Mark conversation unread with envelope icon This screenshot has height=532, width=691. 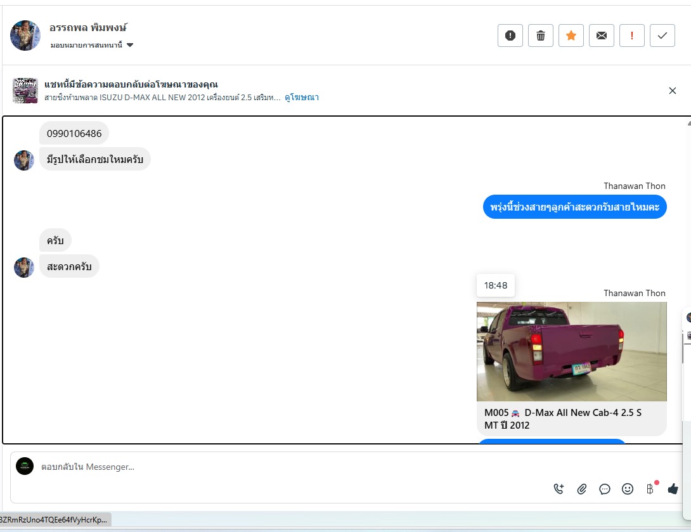coord(601,36)
